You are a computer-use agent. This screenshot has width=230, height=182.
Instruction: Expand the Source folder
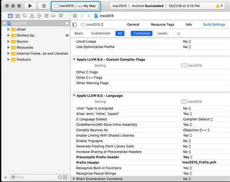(x=8, y=41)
